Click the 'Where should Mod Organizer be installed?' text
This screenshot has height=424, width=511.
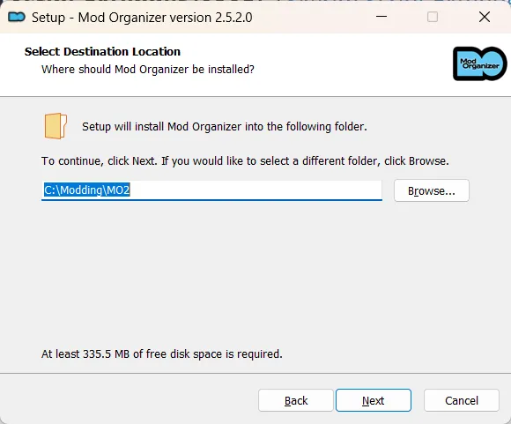tap(148, 69)
